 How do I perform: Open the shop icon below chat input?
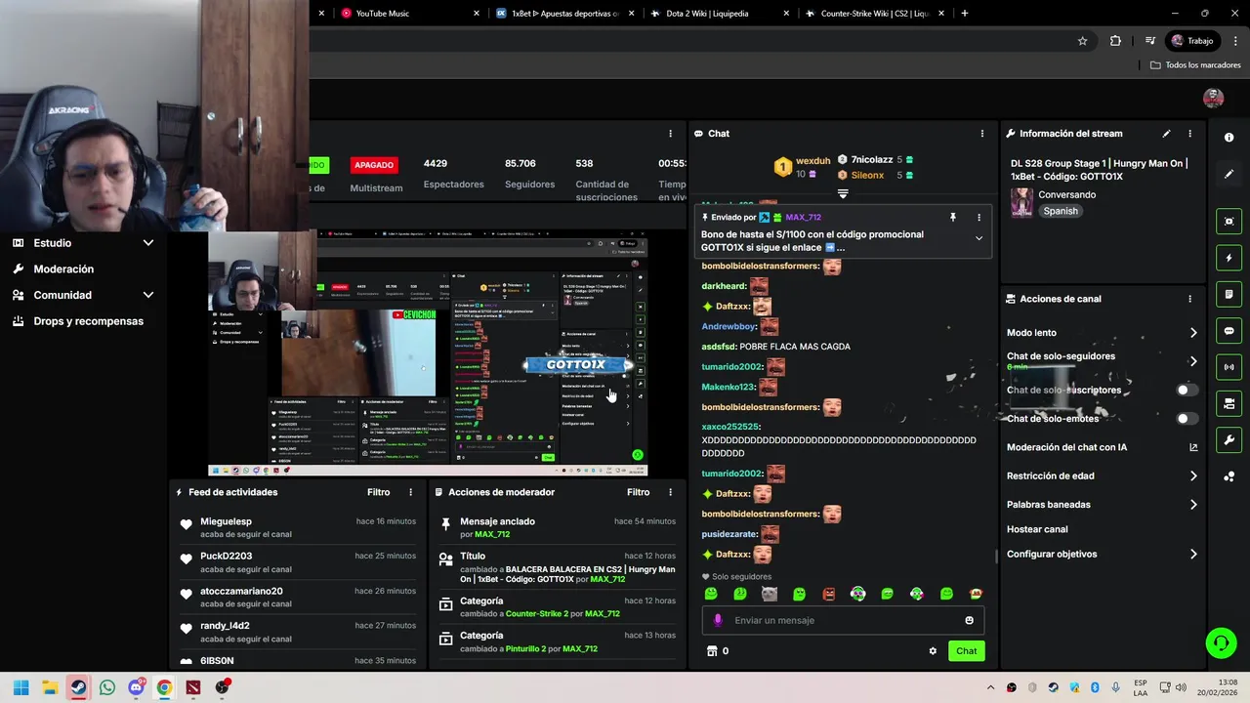712,651
